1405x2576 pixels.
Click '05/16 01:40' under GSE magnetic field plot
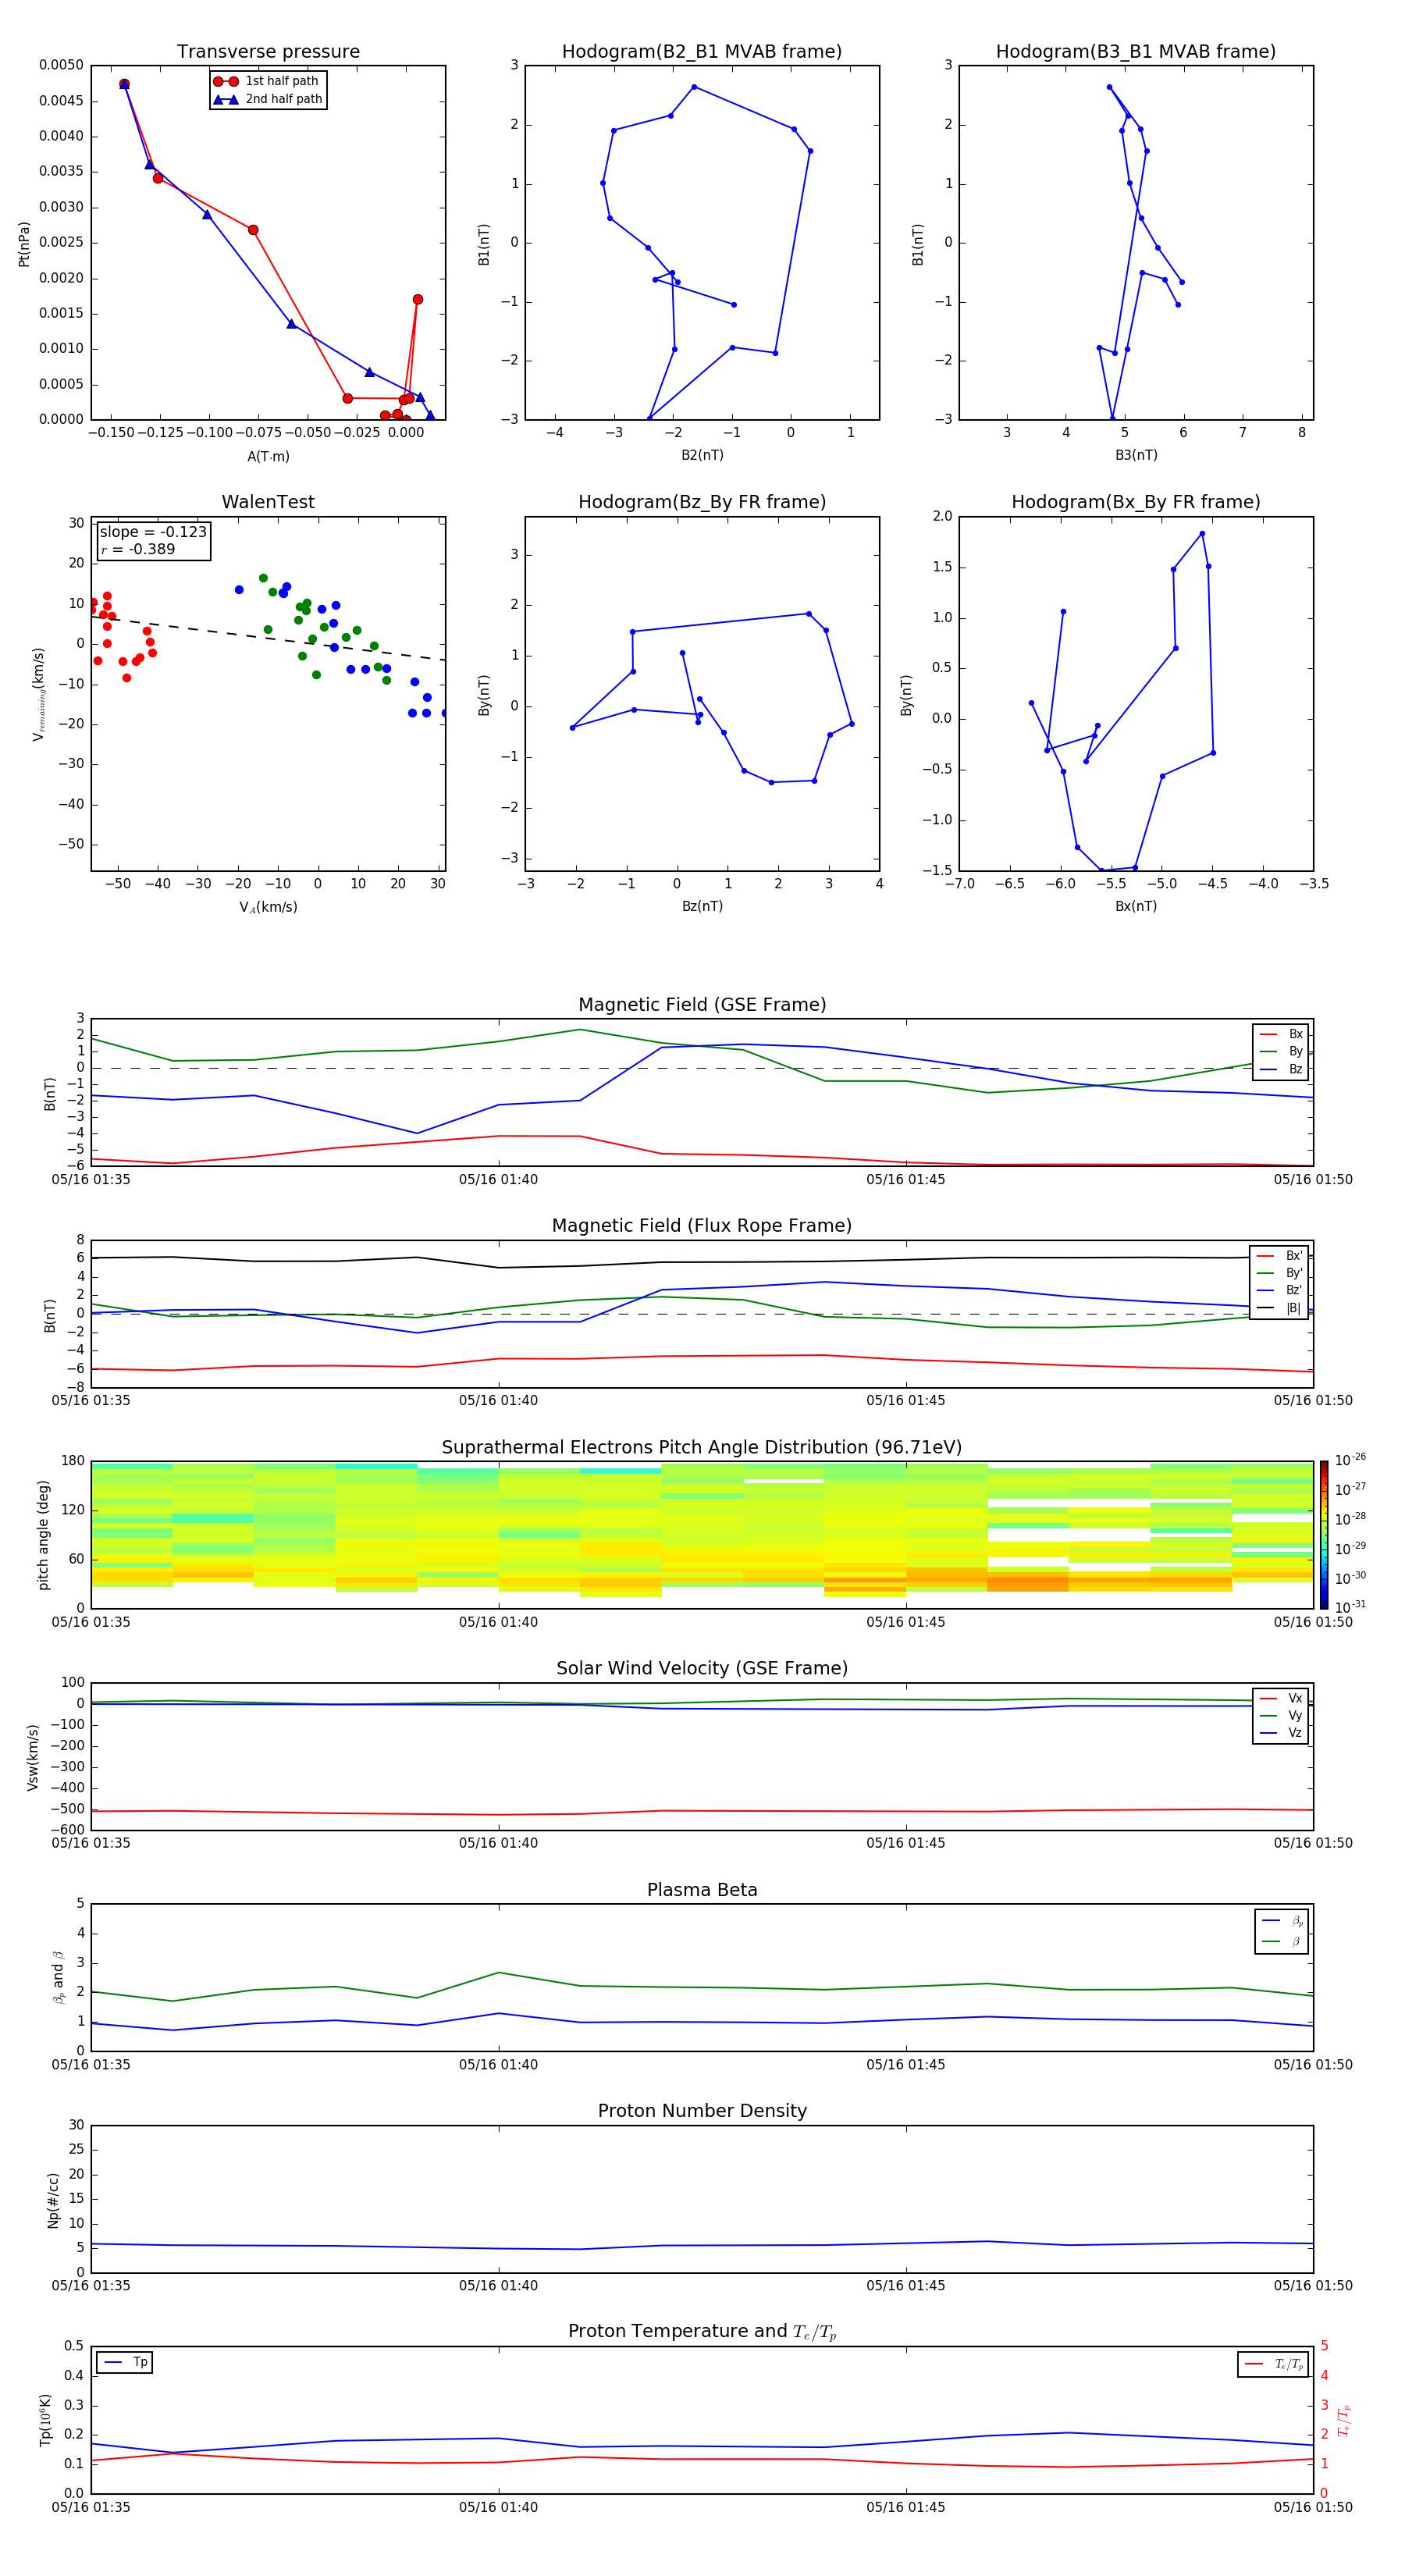498,1180
